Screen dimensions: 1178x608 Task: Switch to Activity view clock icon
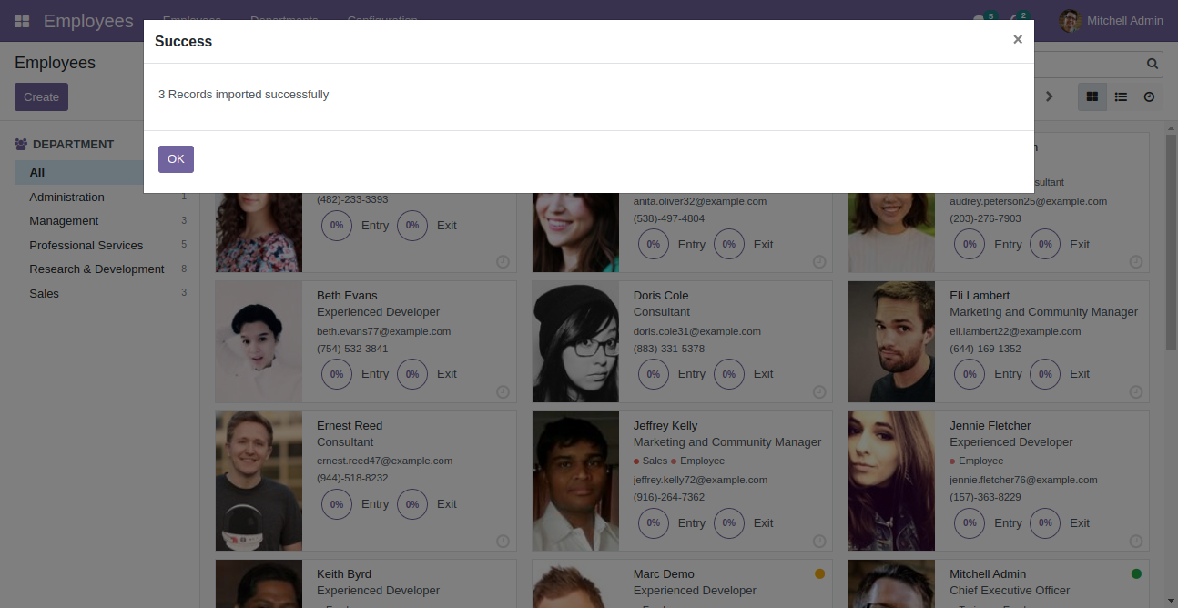tap(1149, 96)
